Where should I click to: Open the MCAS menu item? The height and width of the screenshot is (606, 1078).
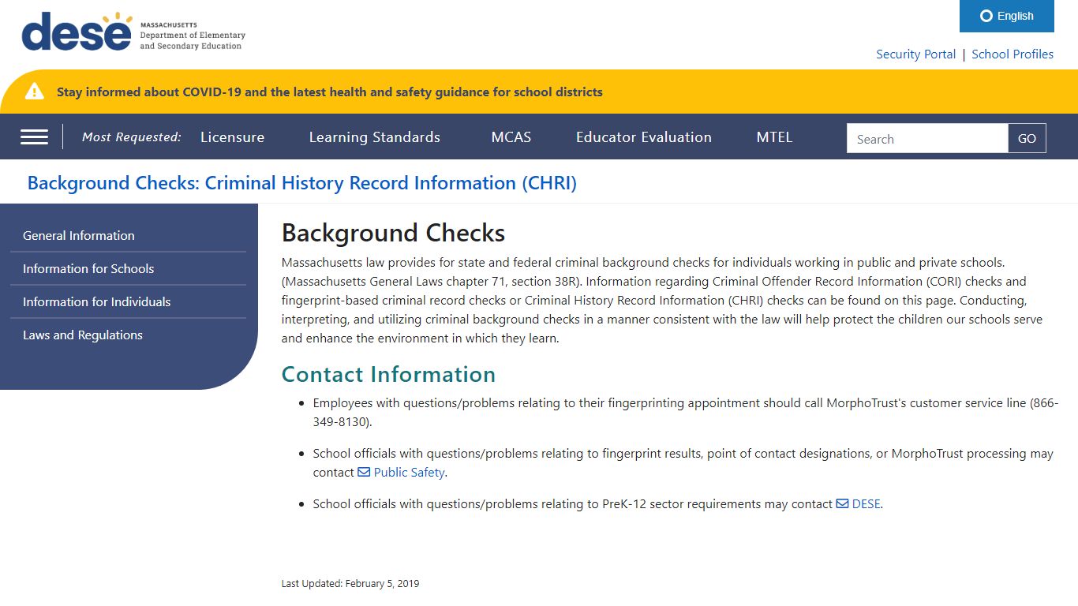511,137
